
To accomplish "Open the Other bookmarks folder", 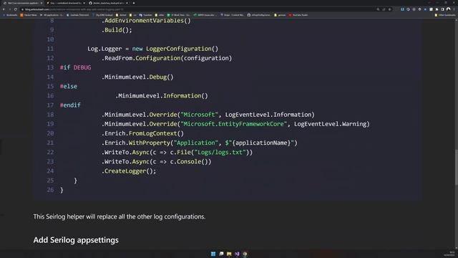I will click(444, 15).
